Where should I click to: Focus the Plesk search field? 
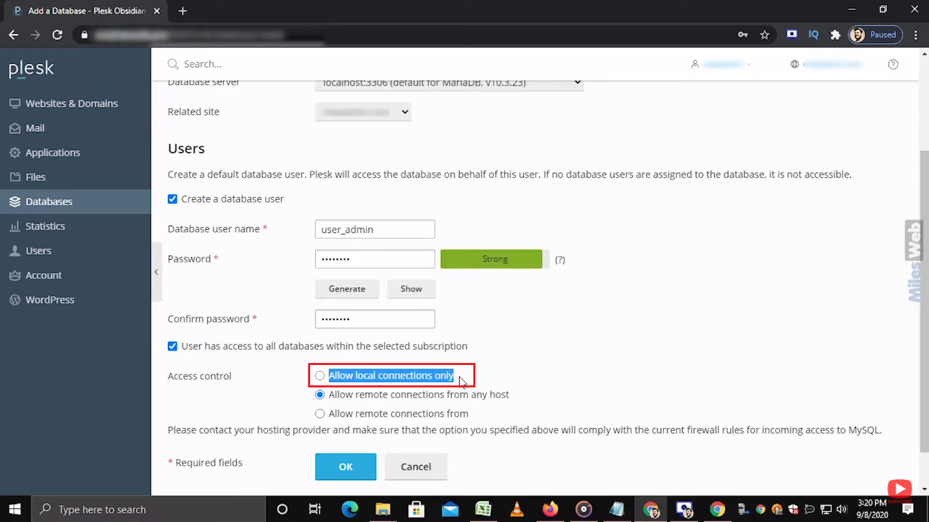[x=203, y=64]
